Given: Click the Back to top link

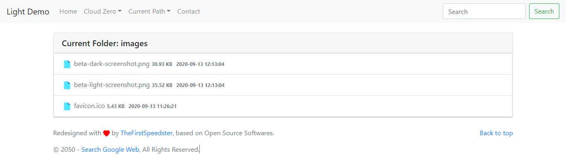Looking at the screenshot, I should point(496,133).
